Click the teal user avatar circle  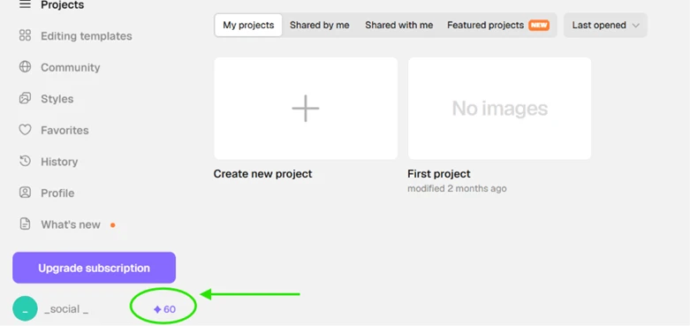tap(25, 308)
